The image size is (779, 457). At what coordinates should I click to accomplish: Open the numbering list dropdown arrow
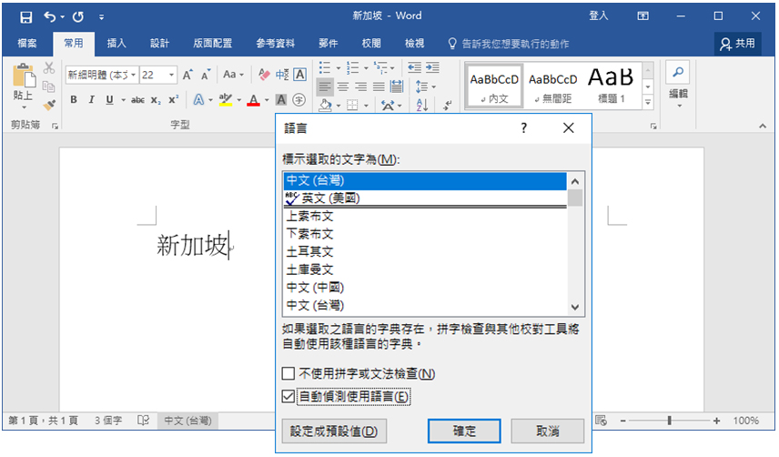pos(366,68)
